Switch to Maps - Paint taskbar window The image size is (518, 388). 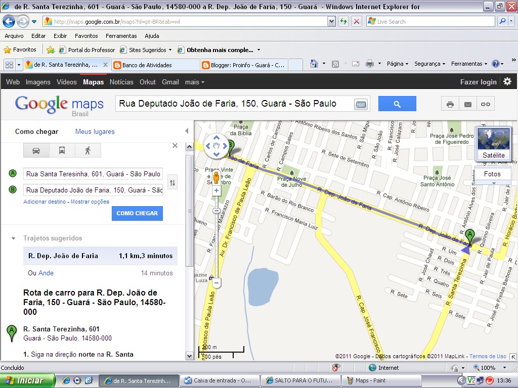point(381,381)
